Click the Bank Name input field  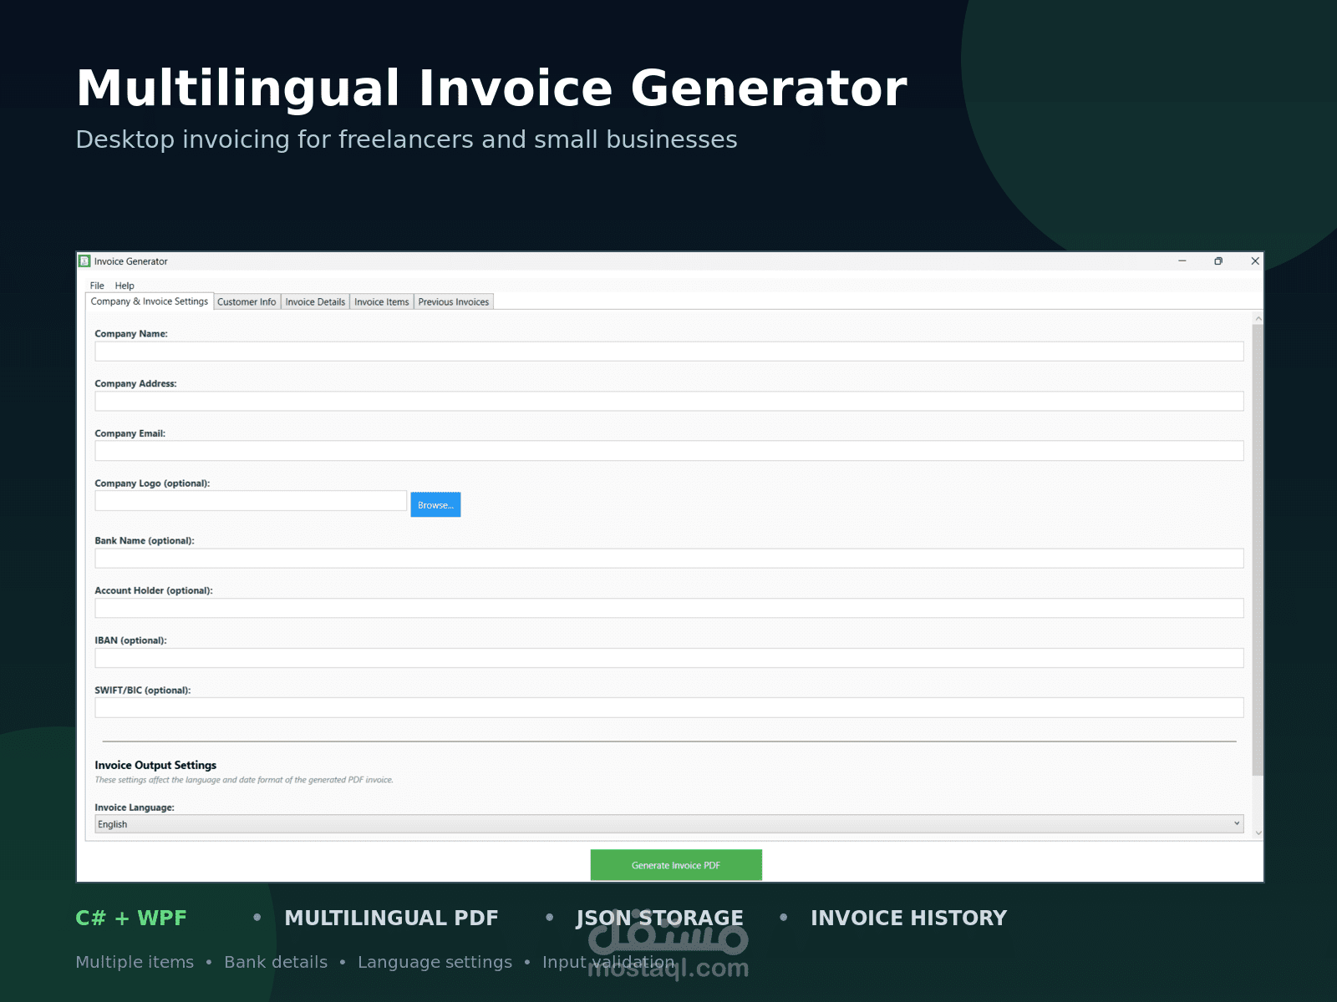pyautogui.click(x=669, y=559)
